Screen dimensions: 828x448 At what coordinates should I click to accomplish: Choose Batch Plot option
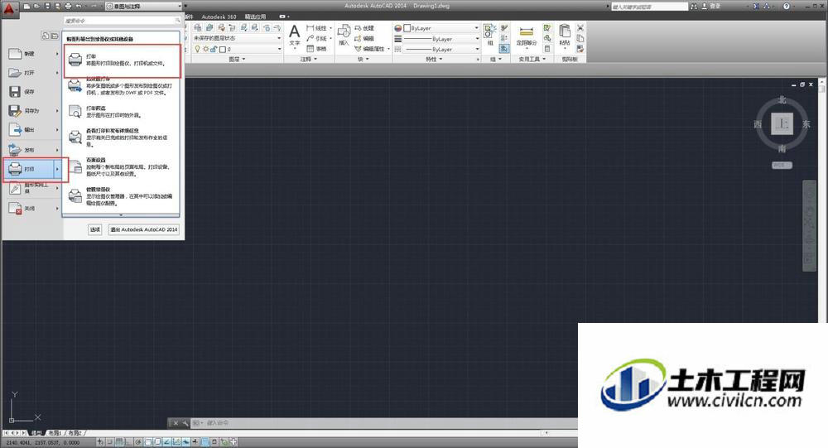(x=121, y=85)
